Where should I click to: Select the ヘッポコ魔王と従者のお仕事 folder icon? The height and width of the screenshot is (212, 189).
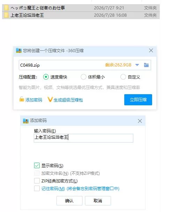click(6, 8)
